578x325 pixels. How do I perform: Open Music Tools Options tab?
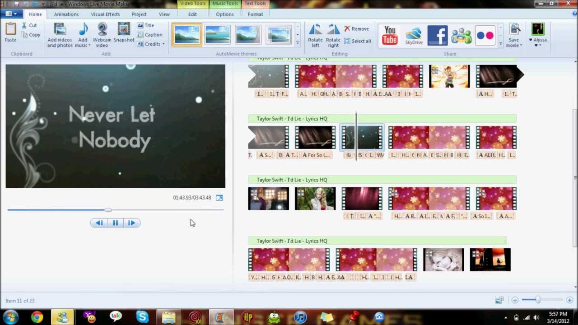pos(224,14)
